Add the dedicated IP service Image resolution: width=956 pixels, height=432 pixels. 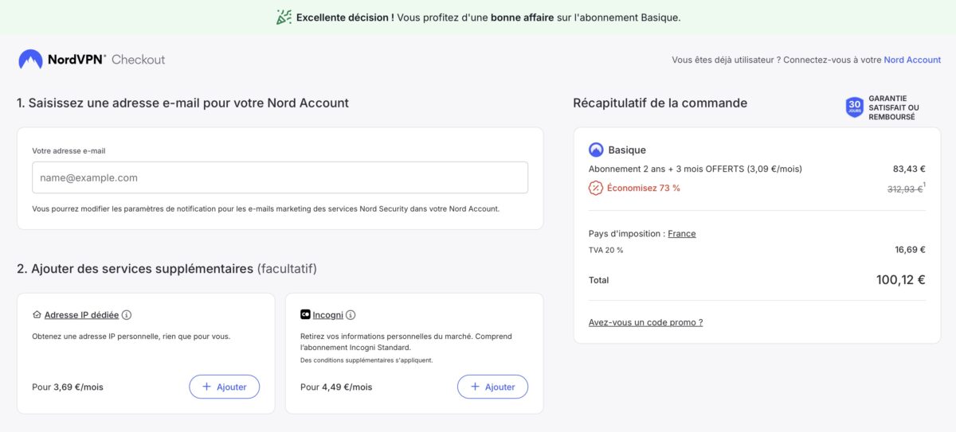pyautogui.click(x=224, y=387)
